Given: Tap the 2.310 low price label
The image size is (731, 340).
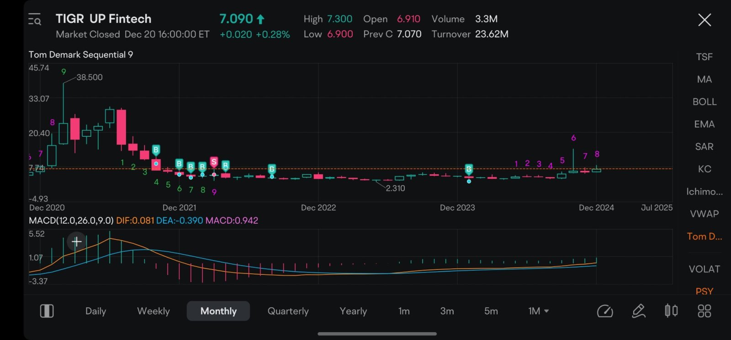Looking at the screenshot, I should click(x=395, y=188).
